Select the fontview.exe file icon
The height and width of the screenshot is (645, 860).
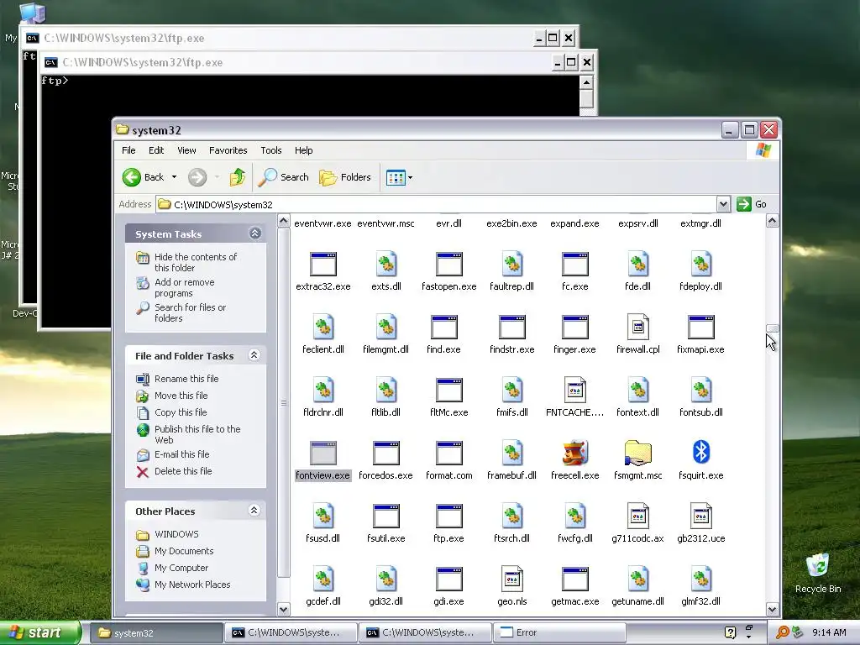(322, 453)
